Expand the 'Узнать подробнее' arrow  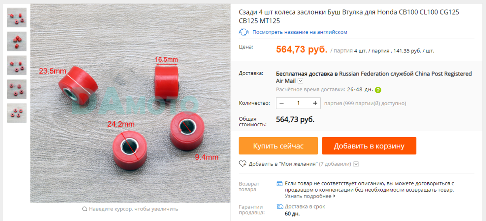334,196
